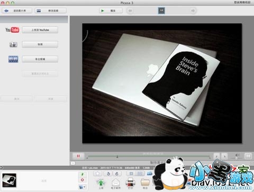Click the red circle clear tray icon
254x192 pixels.
click(82, 180)
